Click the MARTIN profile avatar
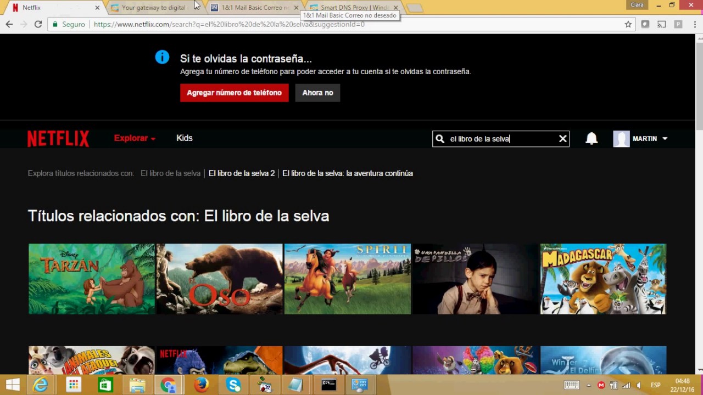The image size is (703, 395). (x=621, y=139)
